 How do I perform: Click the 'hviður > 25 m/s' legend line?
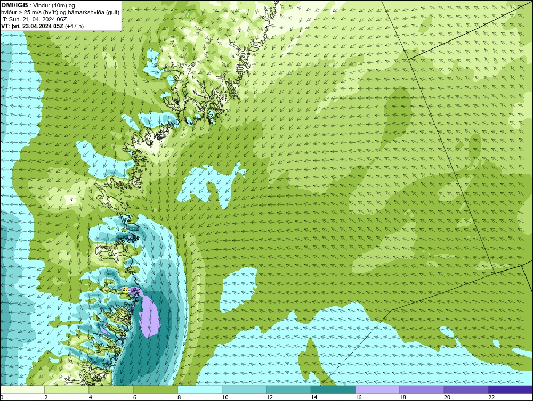coord(60,12)
